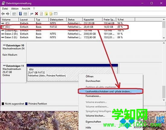Open the ? help menu
This screenshot has width=166, height=130.
[x=34, y=9]
